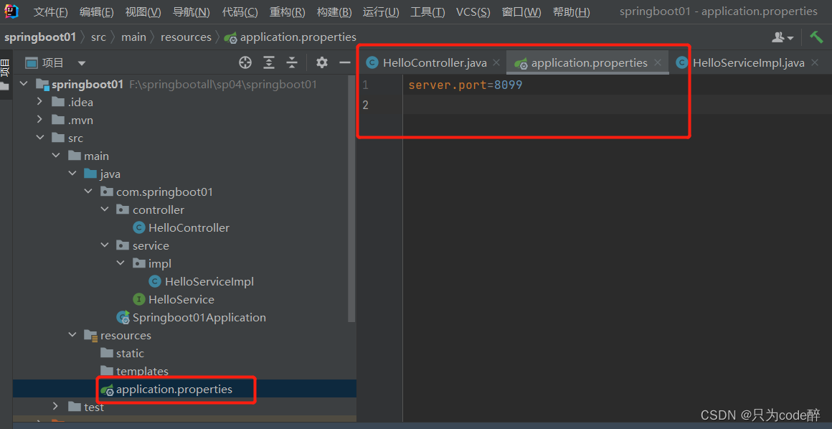Expand the test folder
The height and width of the screenshot is (429, 832).
(x=56, y=407)
